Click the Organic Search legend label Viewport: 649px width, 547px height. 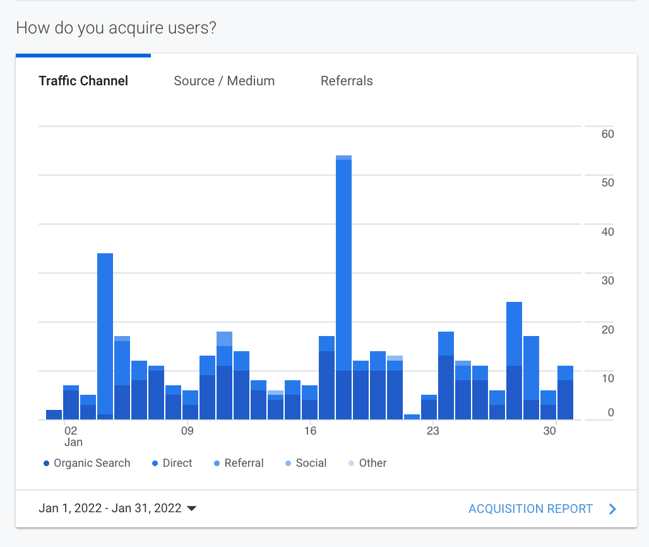point(92,464)
